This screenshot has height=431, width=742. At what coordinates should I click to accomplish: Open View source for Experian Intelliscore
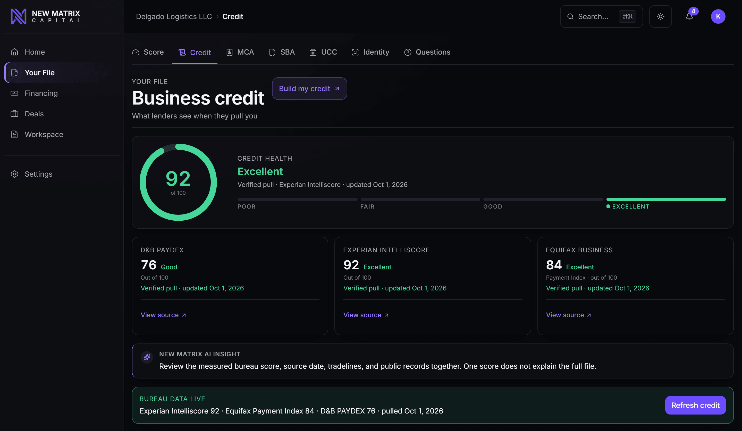coord(366,315)
